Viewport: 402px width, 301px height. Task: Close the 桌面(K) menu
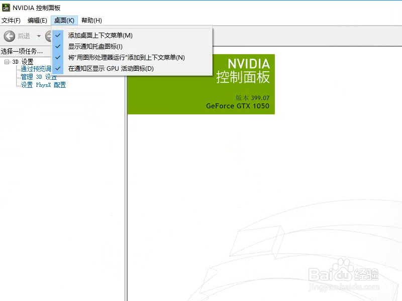click(x=64, y=20)
